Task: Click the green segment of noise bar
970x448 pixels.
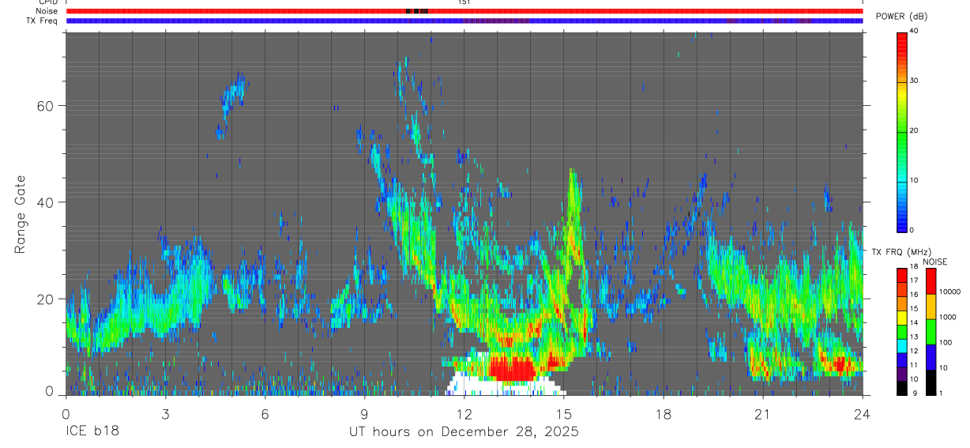Action: 931,332
